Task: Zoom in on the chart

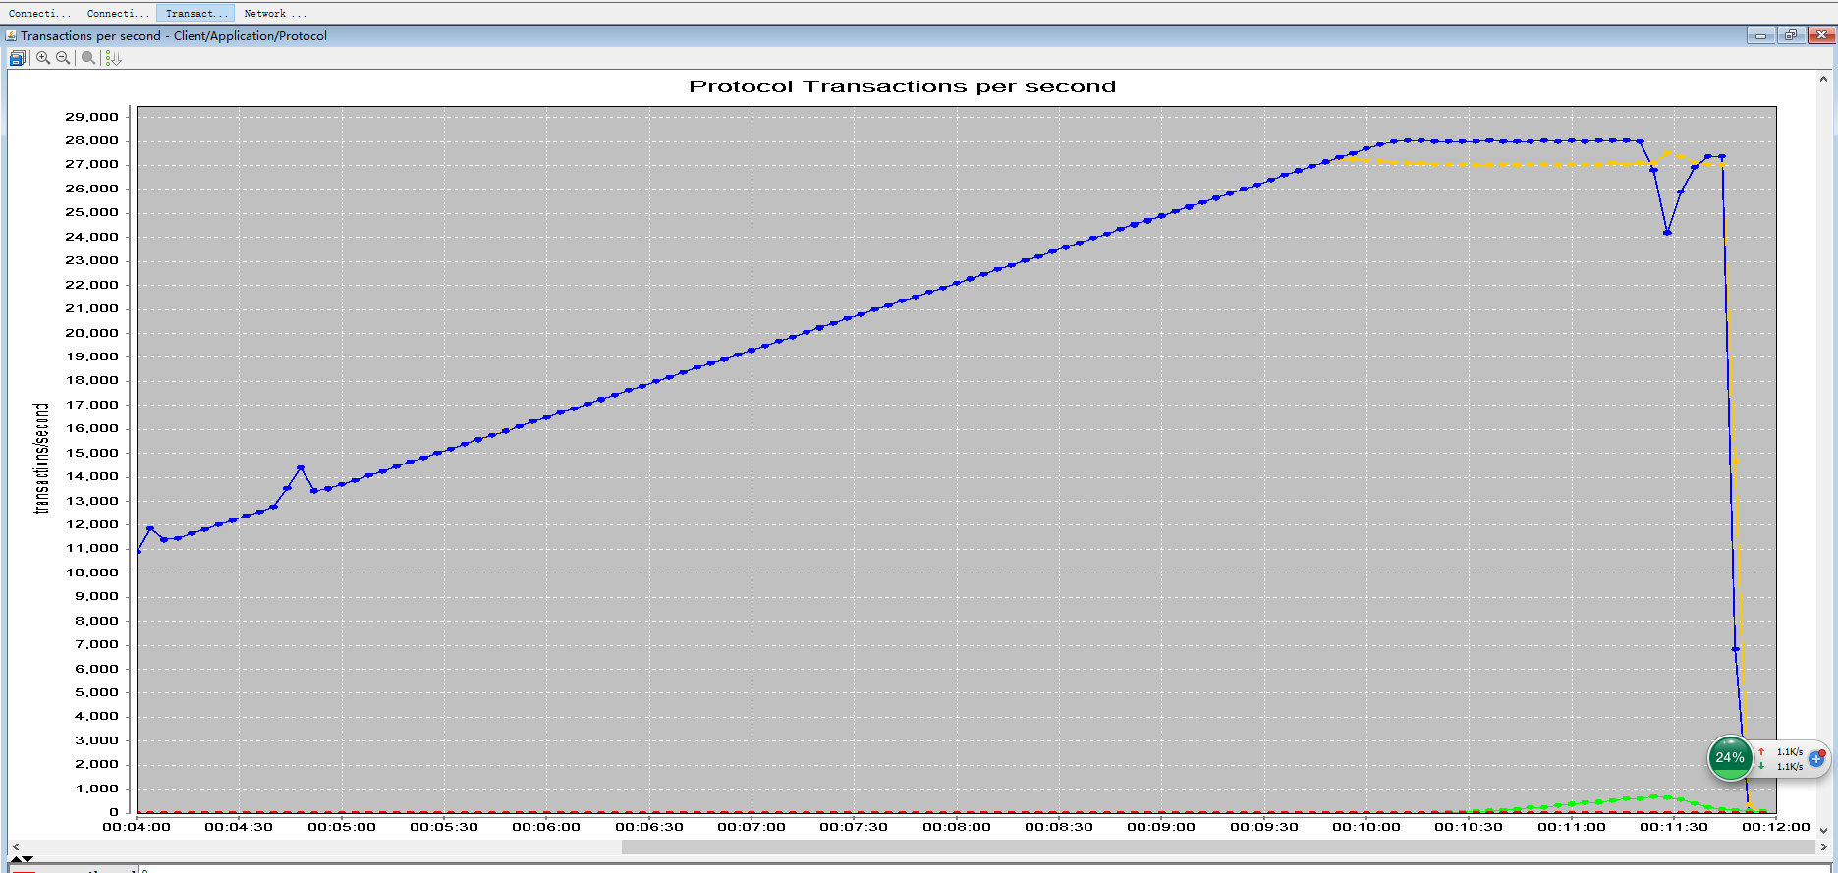Action: coord(43,58)
